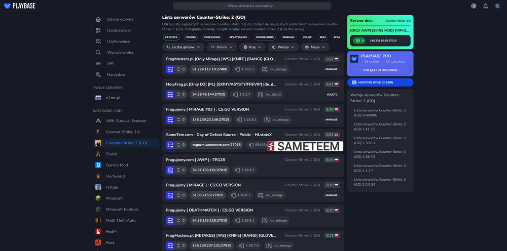507x251 pixels.
Task: Open server list version 1.41.3.5
Action: [x=380, y=127]
